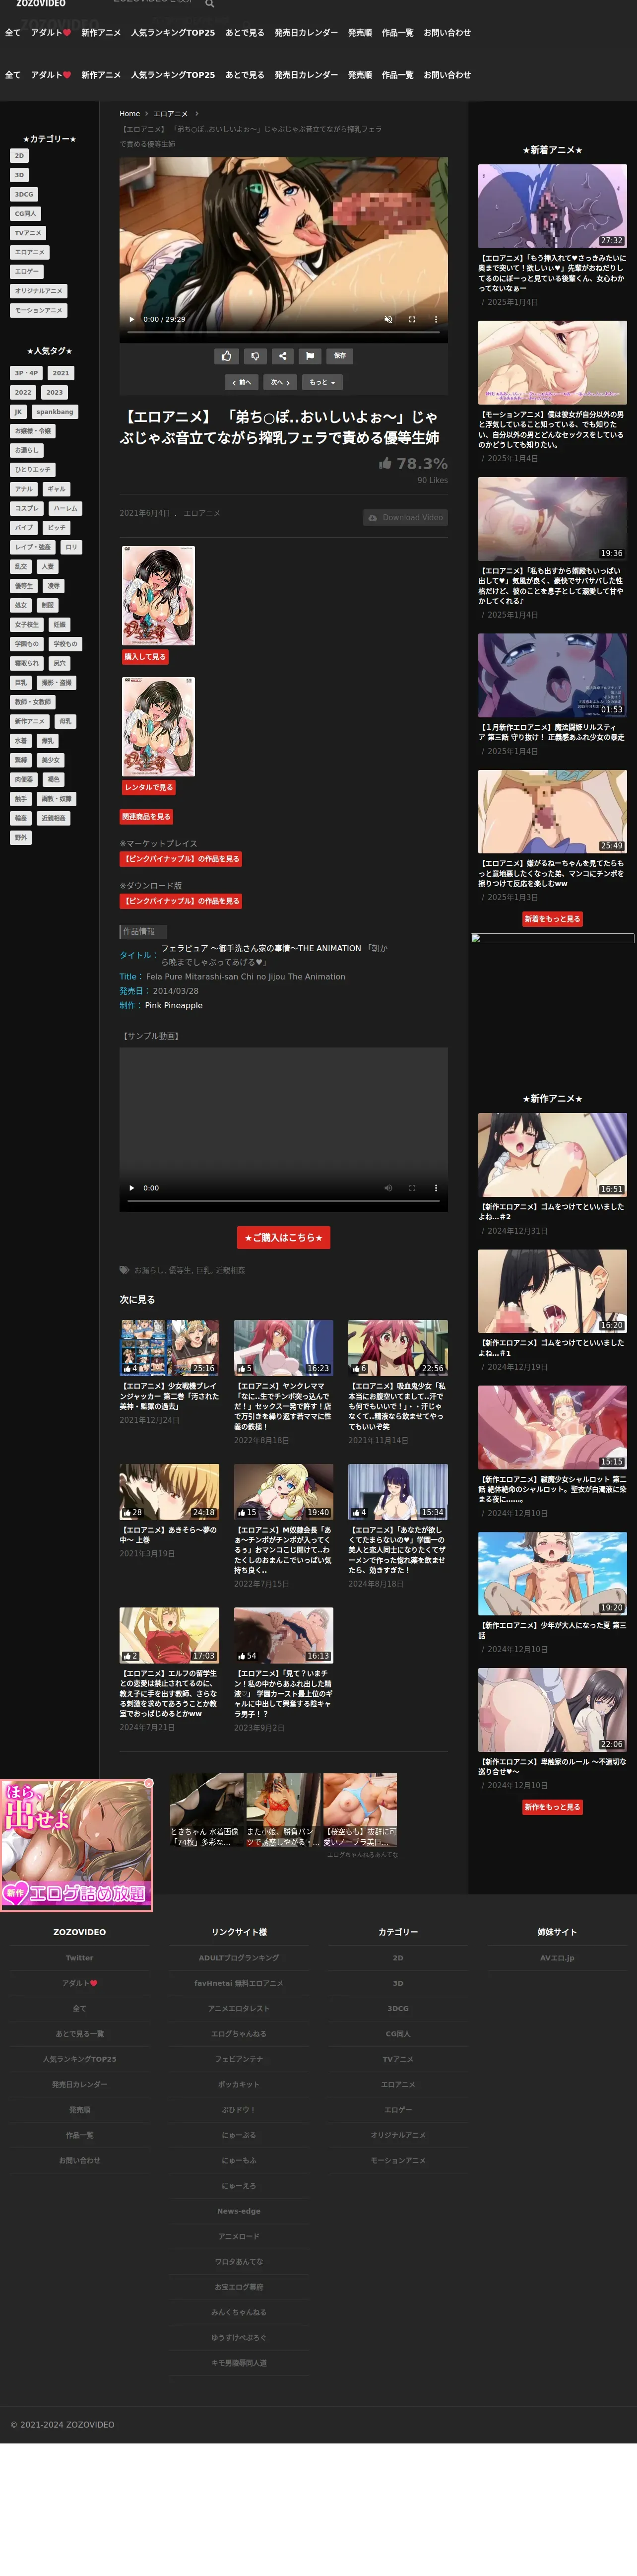Expand the もっと dropdown
This screenshot has height=2576, width=637.
[321, 382]
